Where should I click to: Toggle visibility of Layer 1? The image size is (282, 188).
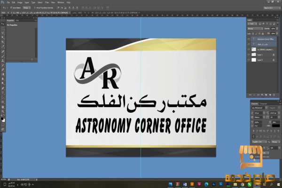pyautogui.click(x=250, y=55)
